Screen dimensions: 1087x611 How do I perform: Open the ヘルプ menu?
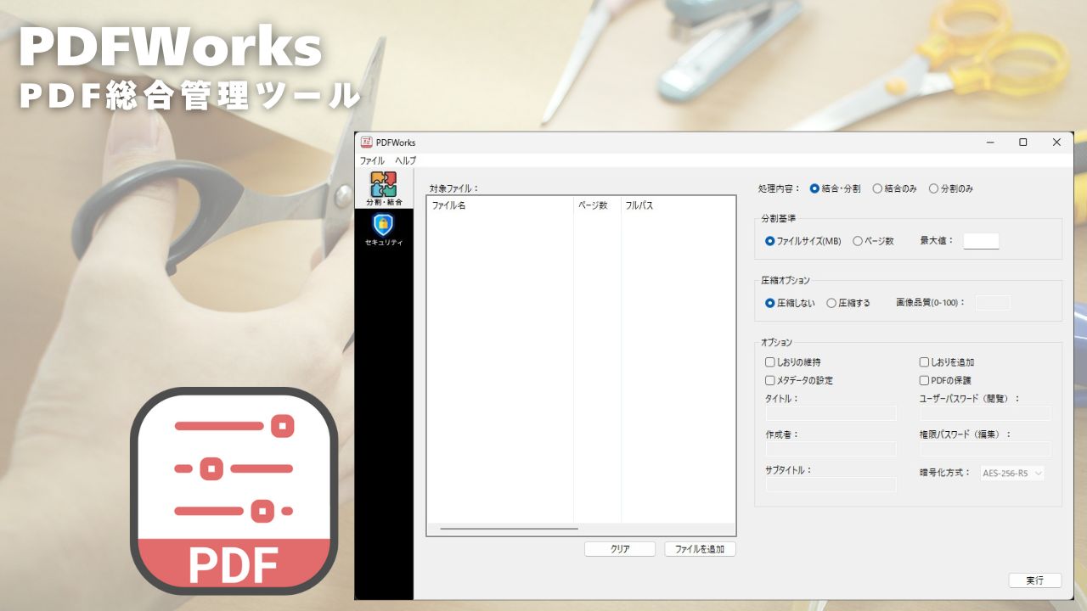[405, 160]
